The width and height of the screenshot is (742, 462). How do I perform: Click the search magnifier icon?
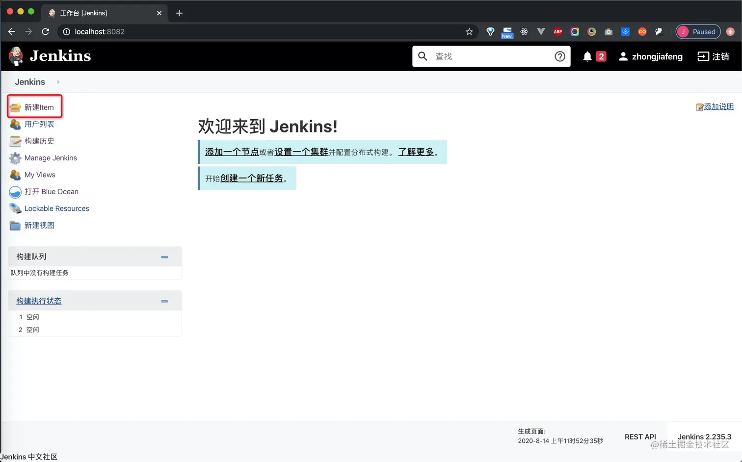tap(423, 56)
